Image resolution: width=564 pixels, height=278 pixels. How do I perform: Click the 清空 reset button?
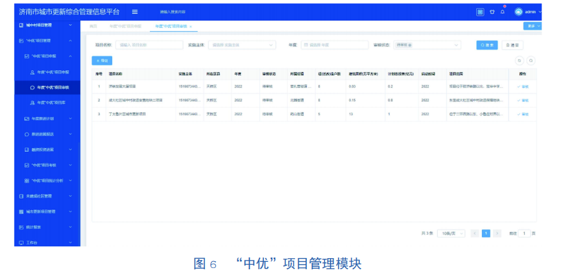512,45
